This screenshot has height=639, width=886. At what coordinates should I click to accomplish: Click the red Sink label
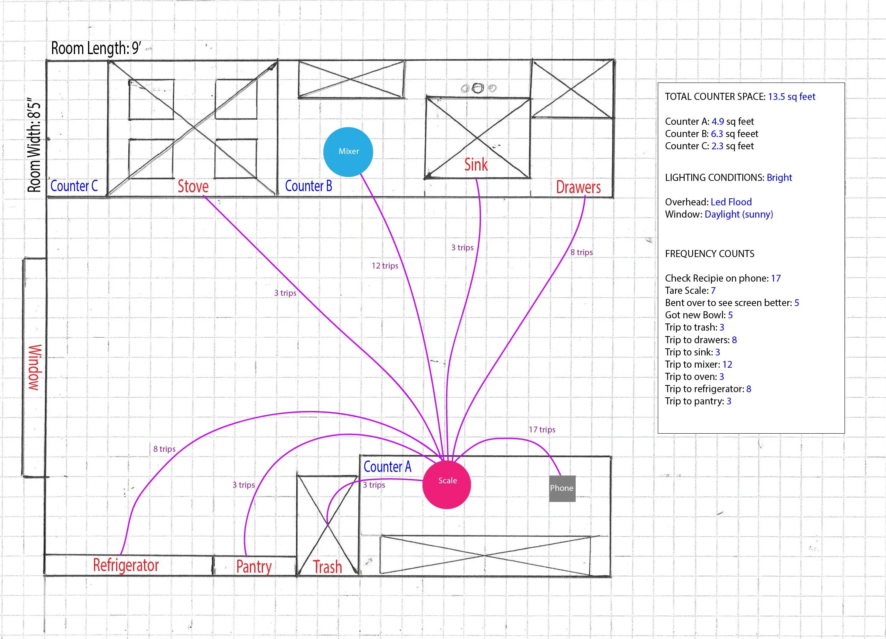(x=476, y=165)
